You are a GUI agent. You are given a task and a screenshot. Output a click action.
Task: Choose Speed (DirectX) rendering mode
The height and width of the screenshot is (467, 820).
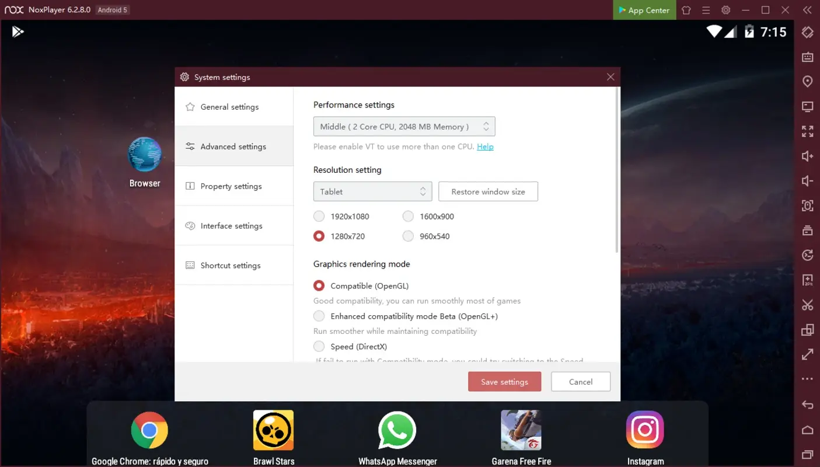pos(319,346)
